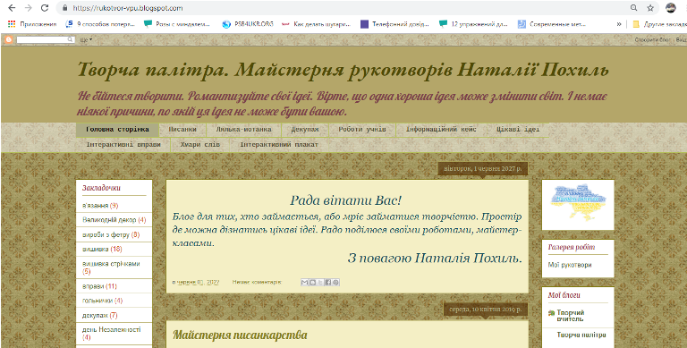Bookmark this page with the star icon
The height and width of the screenshot is (348, 687).
click(x=650, y=8)
